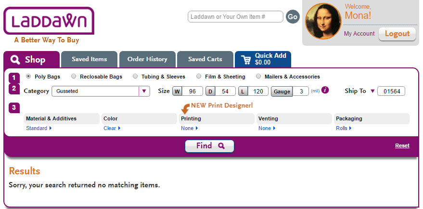This screenshot has height=209, width=423.
Task: Click the Reset link
Action: (402, 145)
